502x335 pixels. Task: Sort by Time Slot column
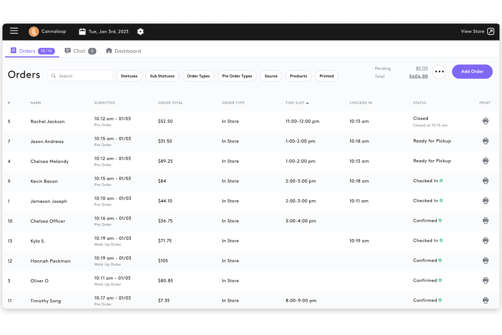297,103
